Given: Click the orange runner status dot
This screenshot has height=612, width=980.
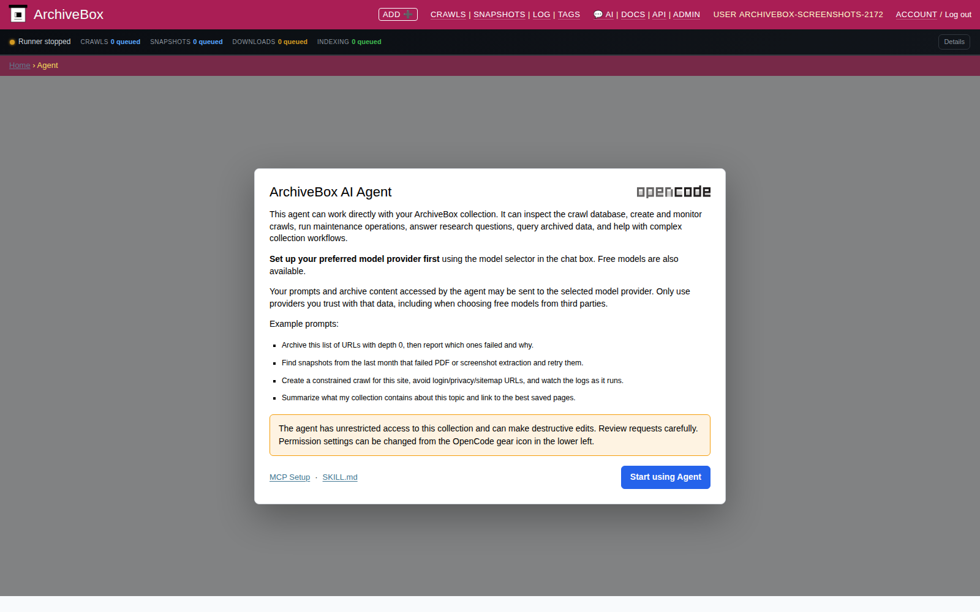Looking at the screenshot, I should tap(12, 42).
